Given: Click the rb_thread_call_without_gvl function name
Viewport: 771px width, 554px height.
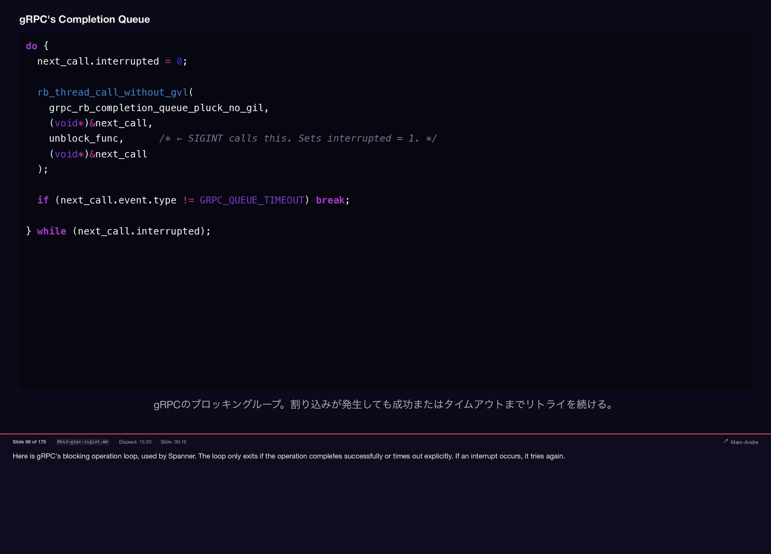Looking at the screenshot, I should point(112,92).
